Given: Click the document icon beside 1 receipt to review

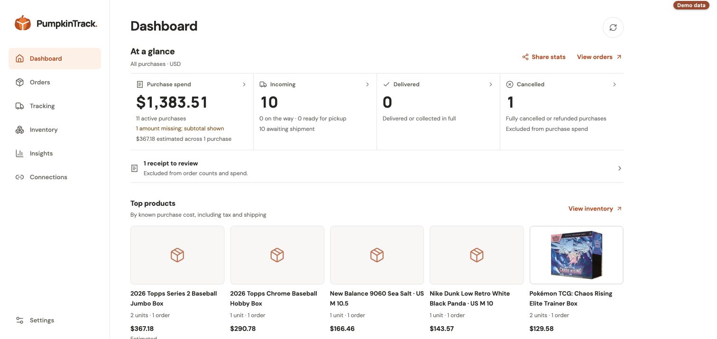Looking at the screenshot, I should [135, 168].
